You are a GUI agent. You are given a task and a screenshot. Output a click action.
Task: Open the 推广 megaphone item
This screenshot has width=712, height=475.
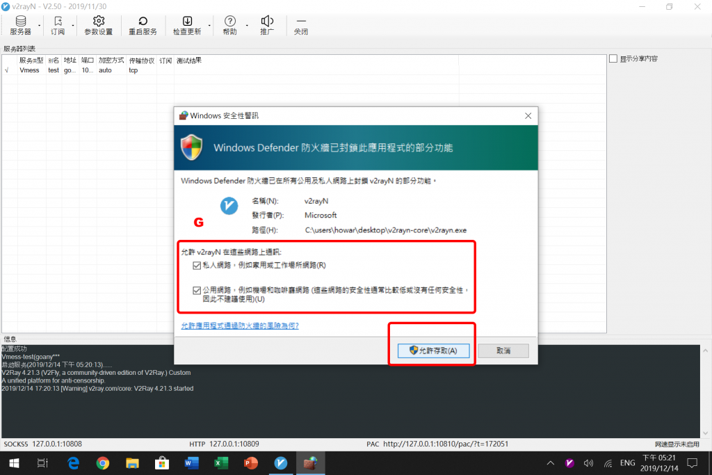(267, 26)
